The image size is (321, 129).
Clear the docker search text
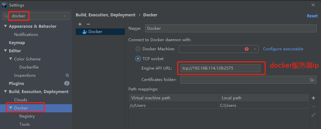pyautogui.click(x=65, y=16)
